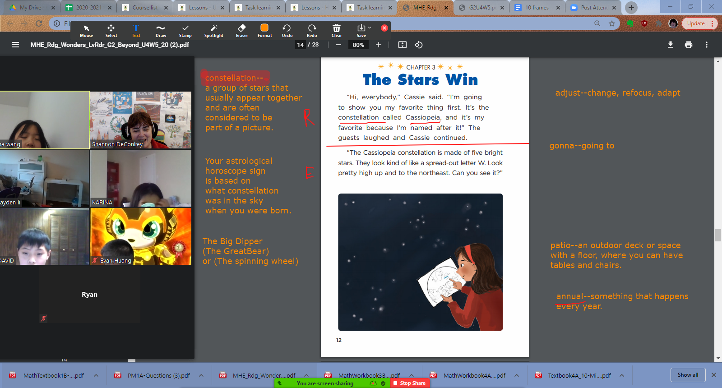This screenshot has height=388, width=722.
Task: Select Ryan's participant tile
Action: pyautogui.click(x=89, y=295)
